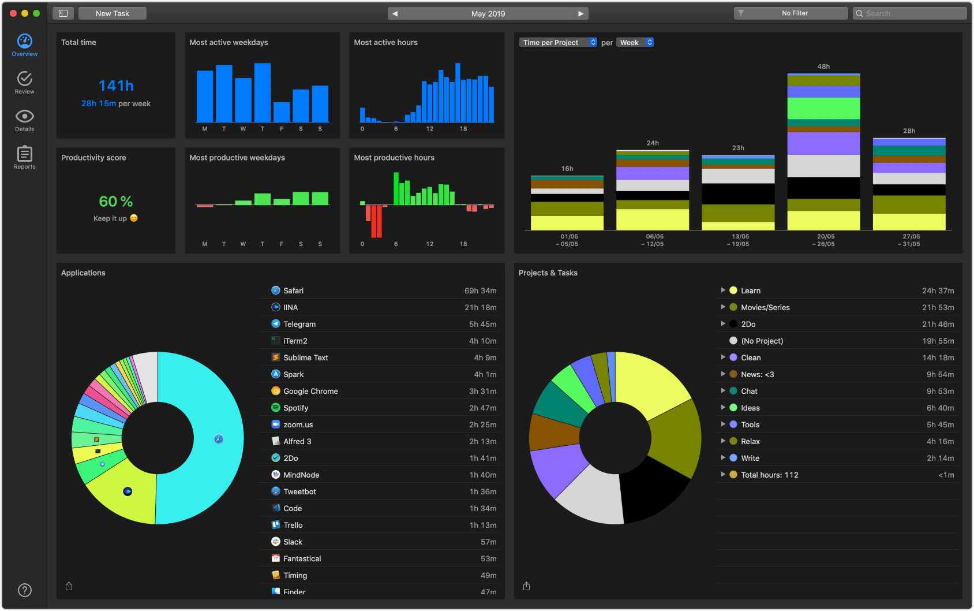
Task: Expand the Learn project
Action: click(723, 290)
